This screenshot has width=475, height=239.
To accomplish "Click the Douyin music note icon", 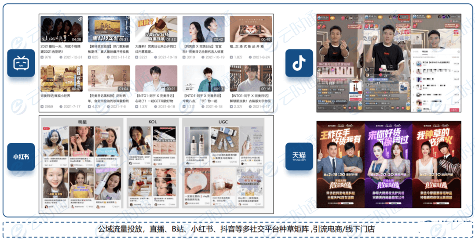I will [299, 63].
